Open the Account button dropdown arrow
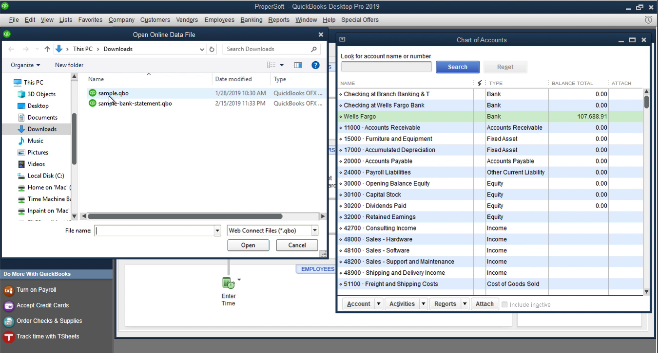The image size is (658, 353). (x=379, y=304)
